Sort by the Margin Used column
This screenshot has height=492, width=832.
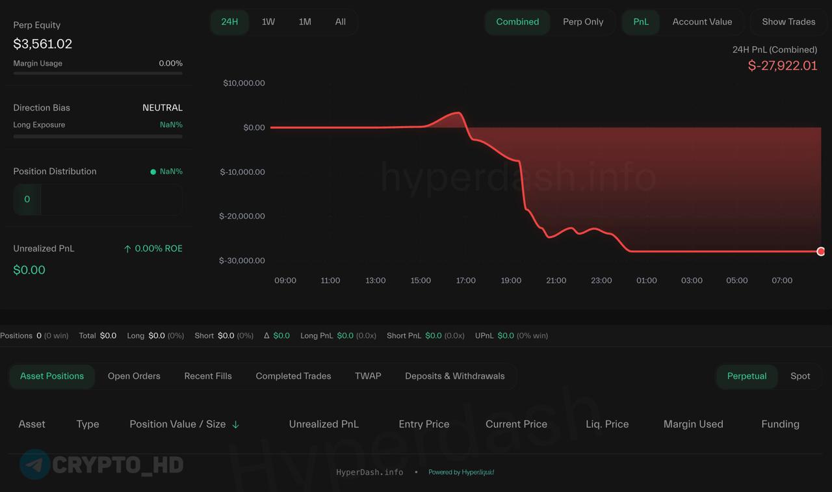(x=693, y=424)
